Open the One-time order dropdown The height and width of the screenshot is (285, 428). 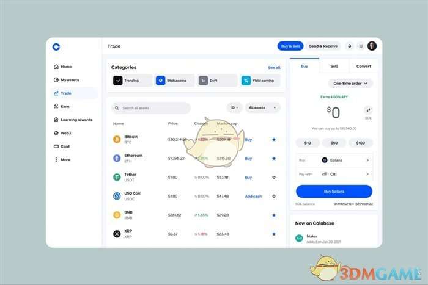point(350,84)
